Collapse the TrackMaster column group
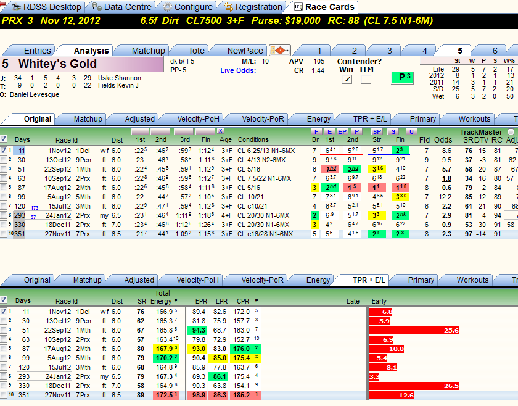The image size is (518, 406). pyautogui.click(x=511, y=132)
